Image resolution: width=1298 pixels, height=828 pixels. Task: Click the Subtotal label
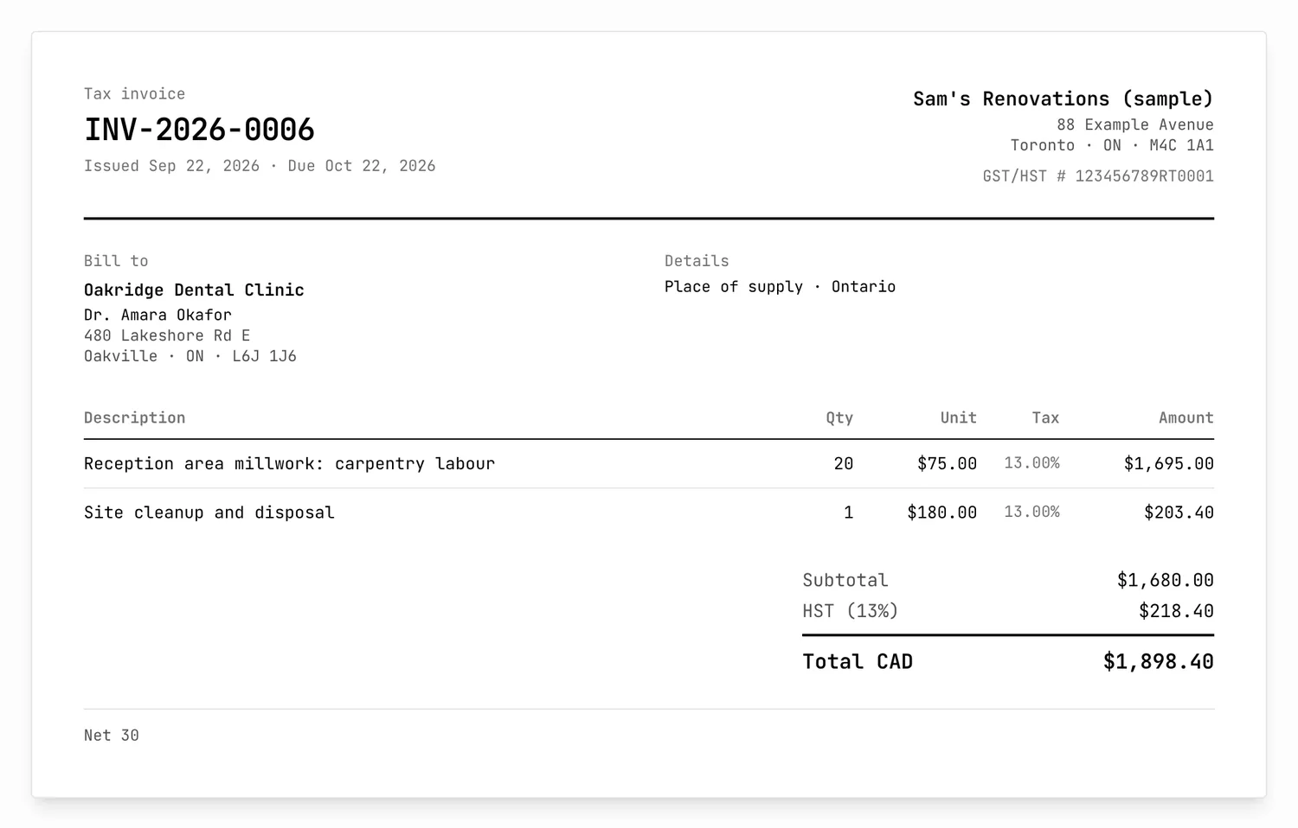(x=845, y=581)
